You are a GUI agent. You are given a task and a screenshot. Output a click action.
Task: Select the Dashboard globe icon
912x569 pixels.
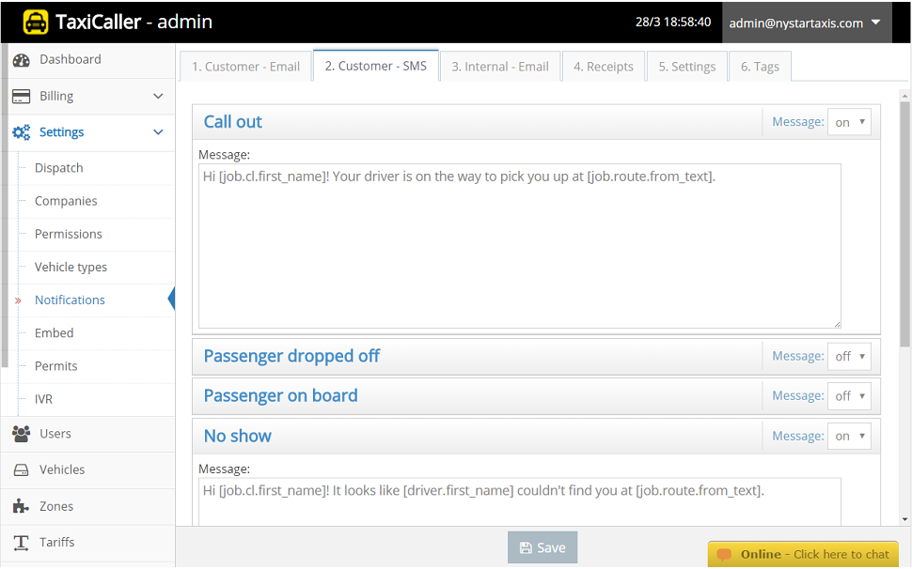[x=22, y=59]
